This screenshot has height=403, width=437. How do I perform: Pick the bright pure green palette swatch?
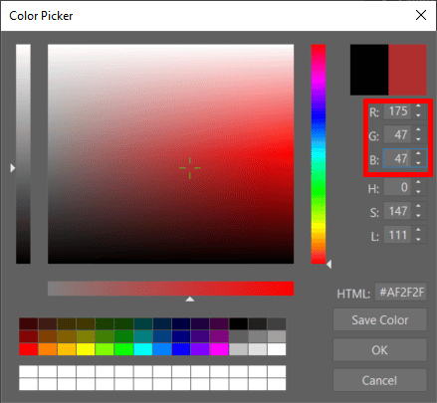click(124, 349)
